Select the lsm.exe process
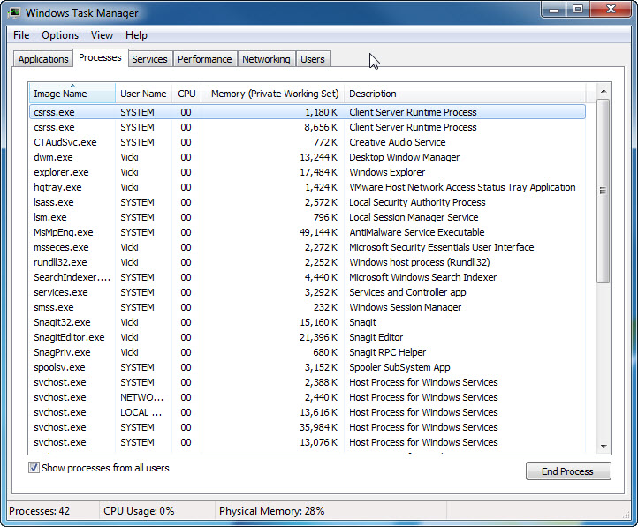This screenshot has width=638, height=527. point(308,217)
